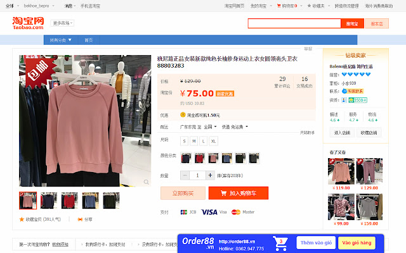Click the green 3500 deposit badge
The image size is (406, 253).
(x=358, y=100)
